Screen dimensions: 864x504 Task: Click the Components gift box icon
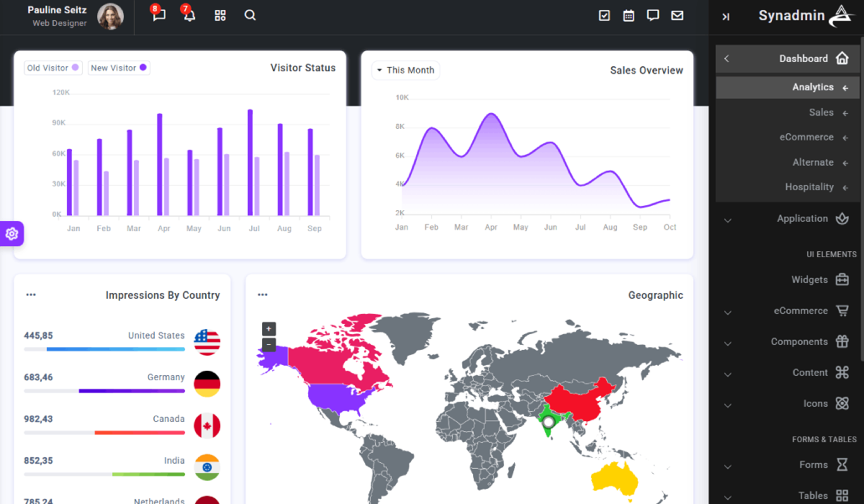click(x=842, y=342)
